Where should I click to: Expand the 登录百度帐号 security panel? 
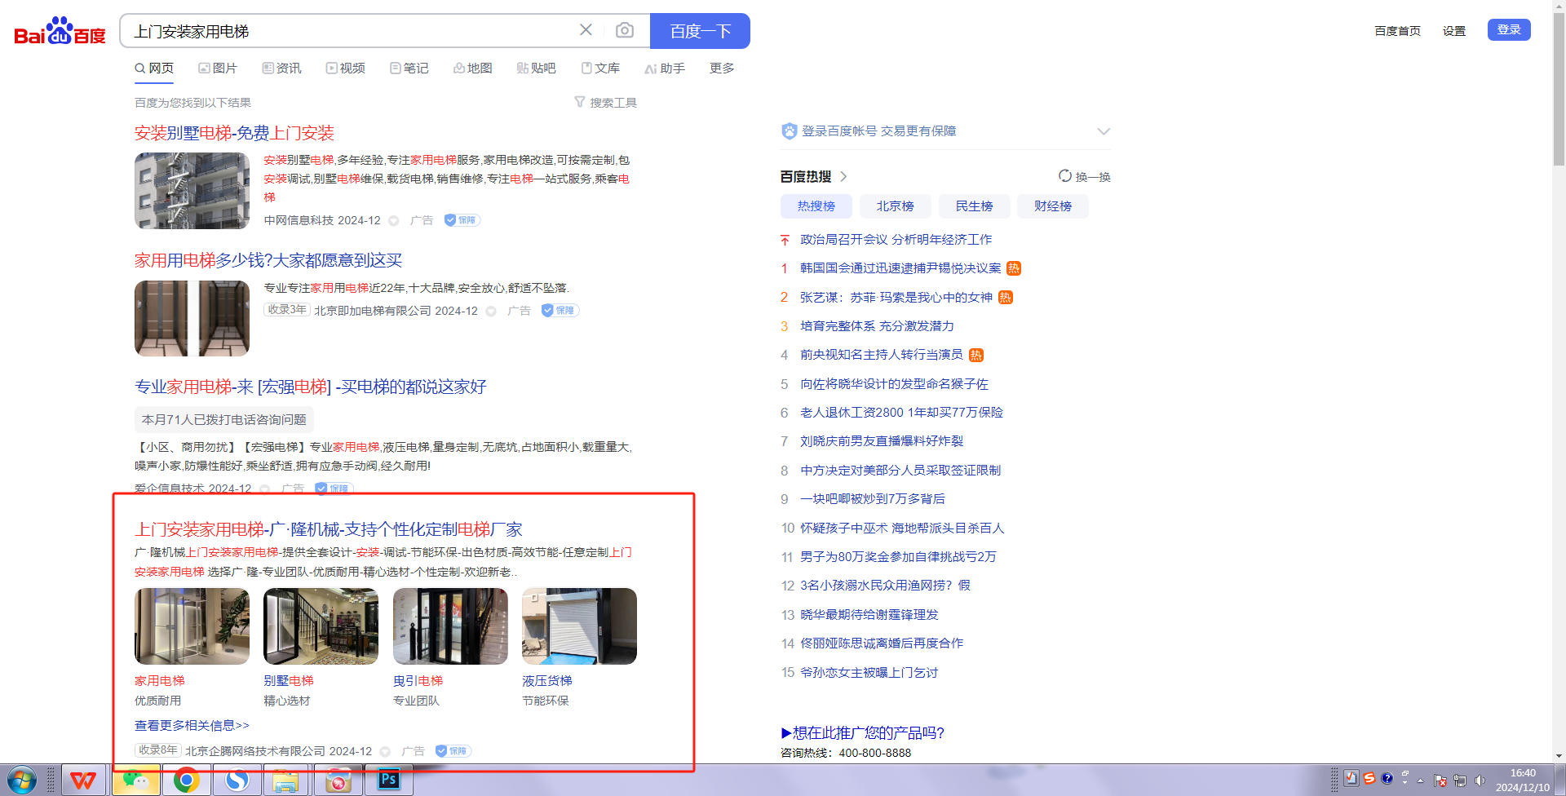[1104, 131]
